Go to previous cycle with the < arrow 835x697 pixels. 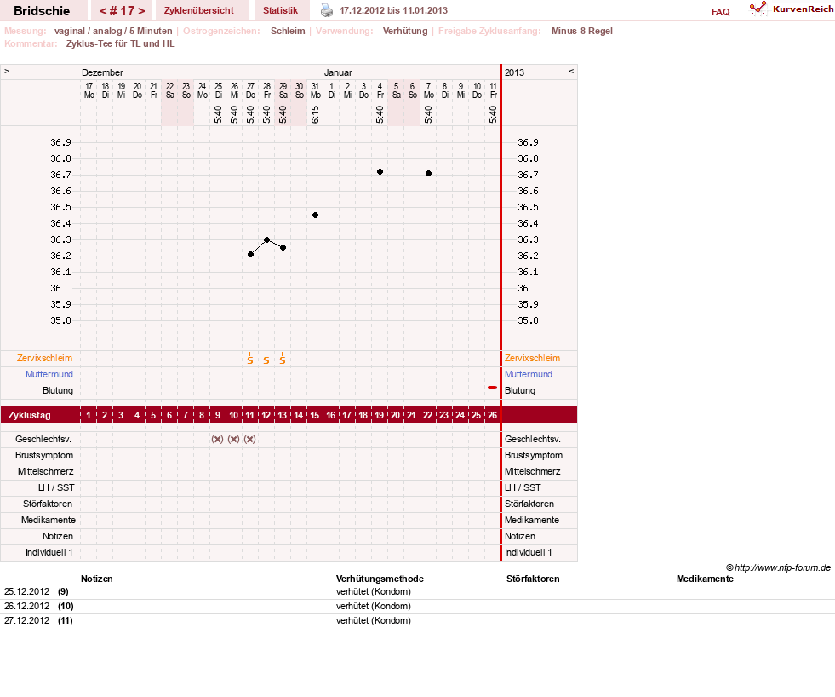pyautogui.click(x=103, y=11)
